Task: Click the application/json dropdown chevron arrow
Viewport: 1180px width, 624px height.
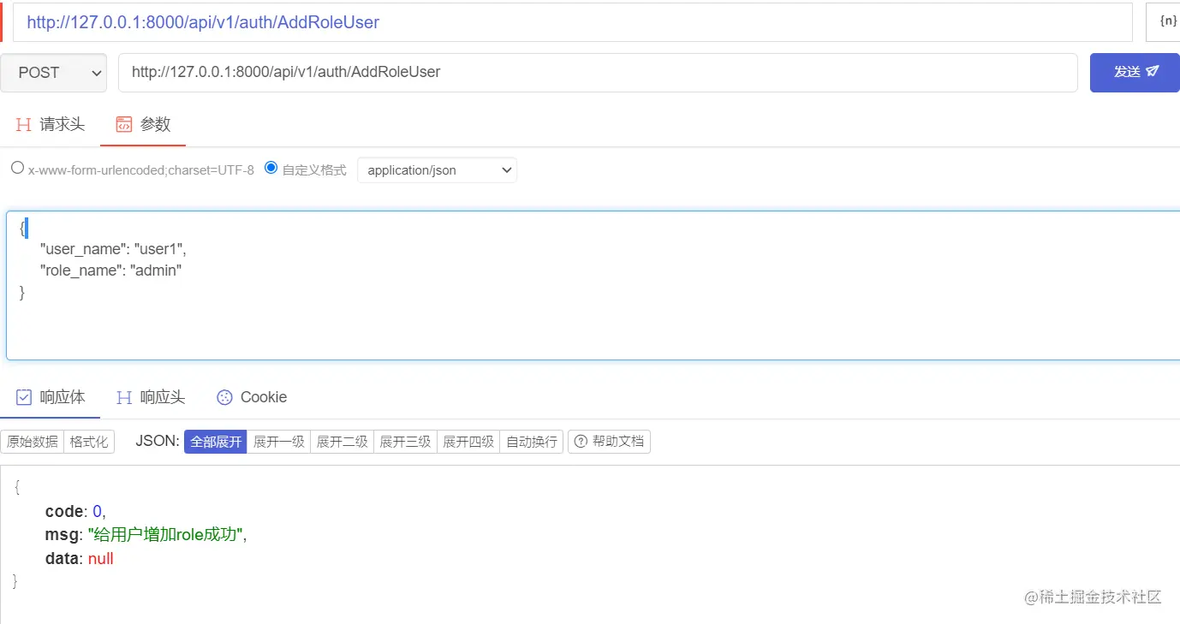Action: click(x=507, y=170)
